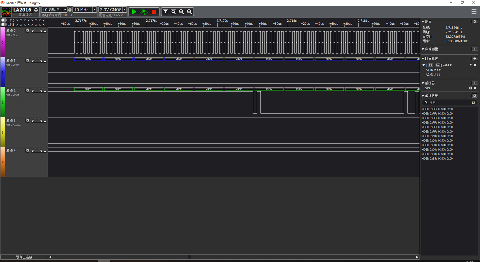The image size is (480, 262).
Task: Add a new time ruler
Action: coord(475,58)
